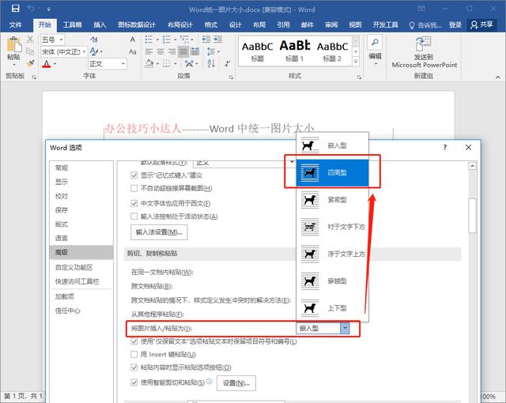Expand the font size 五号 dropdown
This screenshot has height=403, width=506.
click(61, 40)
